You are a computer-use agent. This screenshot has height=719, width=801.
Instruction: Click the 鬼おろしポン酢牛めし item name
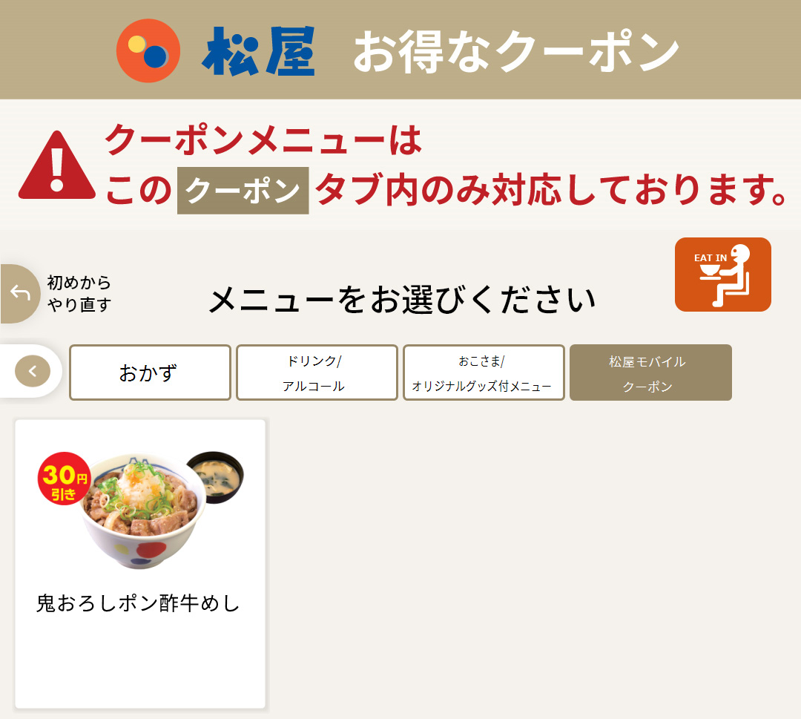[138, 603]
